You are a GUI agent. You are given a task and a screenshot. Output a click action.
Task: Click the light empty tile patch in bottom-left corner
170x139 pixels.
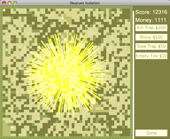click(x=6, y=129)
